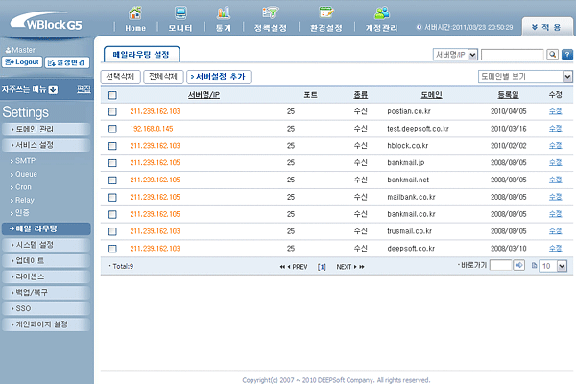Expand the 라이센스 sidebar section
The width and height of the screenshot is (576, 384).
[46, 276]
